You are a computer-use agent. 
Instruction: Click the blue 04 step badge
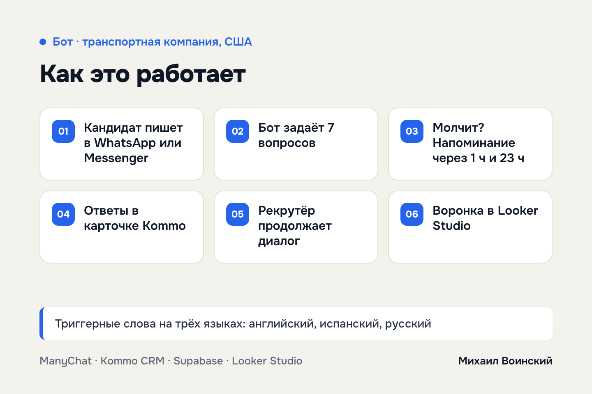63,214
